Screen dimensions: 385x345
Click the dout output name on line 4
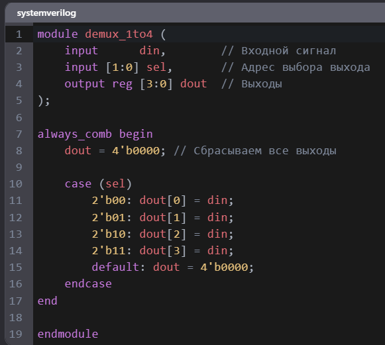tap(193, 84)
